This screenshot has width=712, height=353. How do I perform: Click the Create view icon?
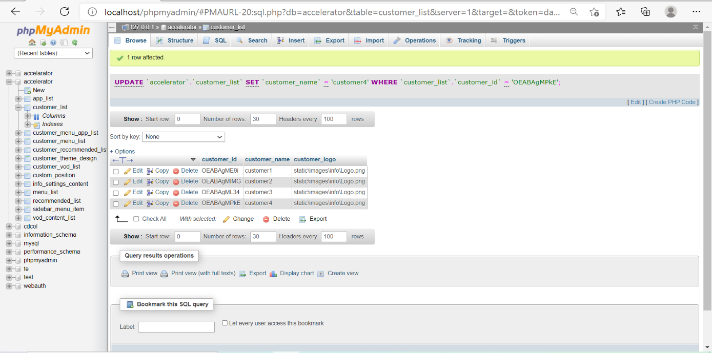321,274
